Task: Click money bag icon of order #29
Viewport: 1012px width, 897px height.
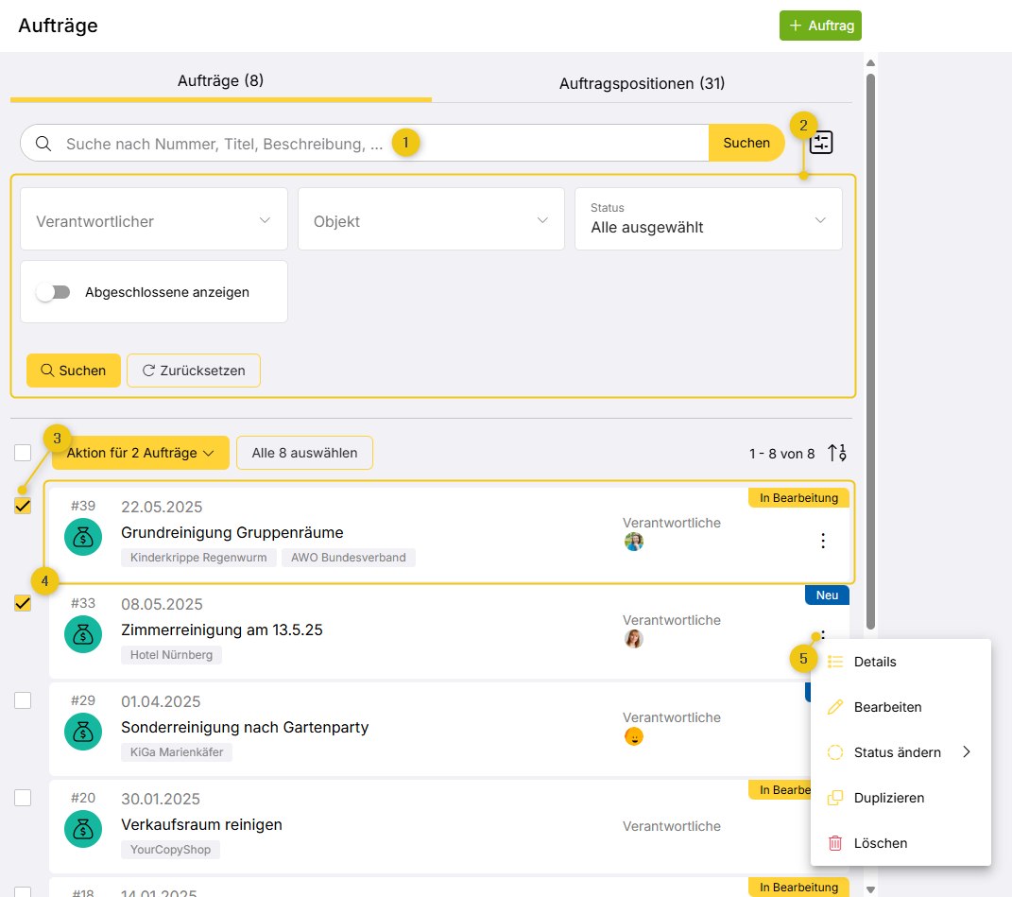Action: tap(83, 732)
